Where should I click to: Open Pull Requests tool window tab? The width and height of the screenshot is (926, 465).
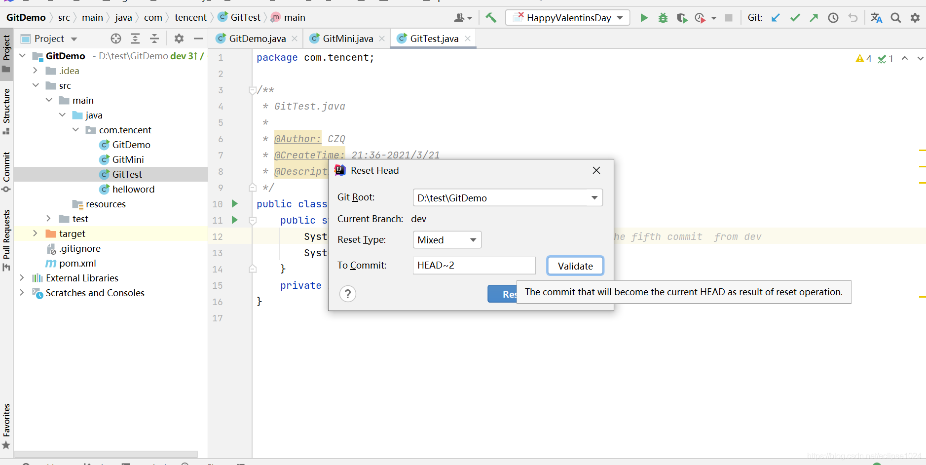[x=6, y=240]
